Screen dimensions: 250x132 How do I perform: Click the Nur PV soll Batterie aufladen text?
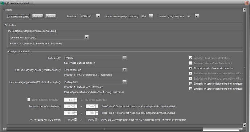(x=80, y=63)
